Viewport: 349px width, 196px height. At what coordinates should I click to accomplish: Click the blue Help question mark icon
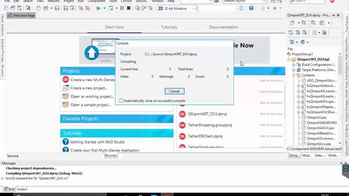(251, 9)
